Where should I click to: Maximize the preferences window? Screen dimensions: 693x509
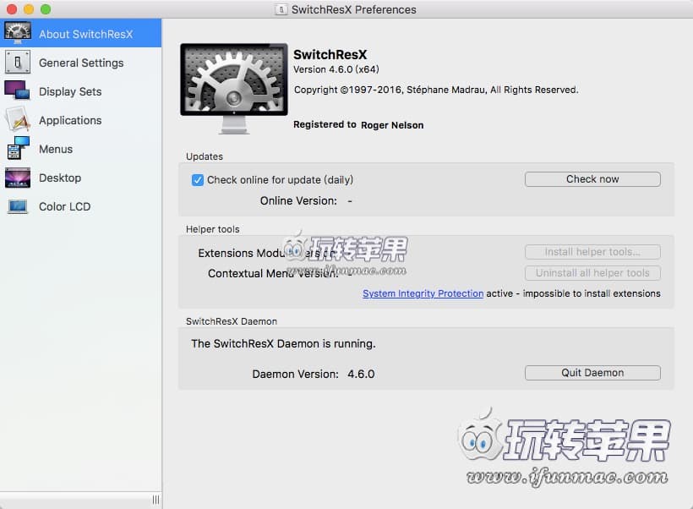click(x=46, y=8)
